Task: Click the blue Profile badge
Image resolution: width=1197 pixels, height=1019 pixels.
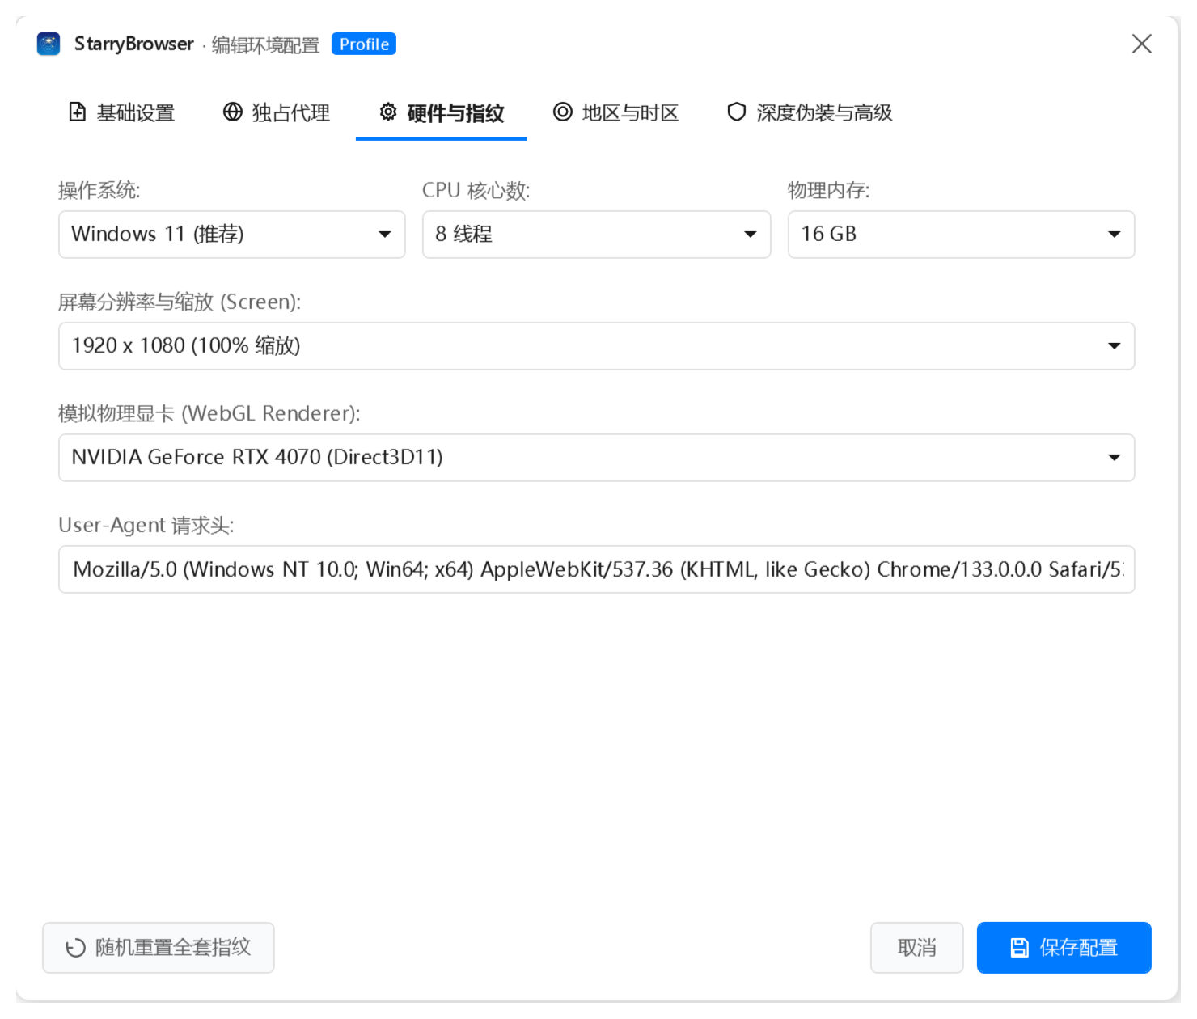Action: click(364, 44)
